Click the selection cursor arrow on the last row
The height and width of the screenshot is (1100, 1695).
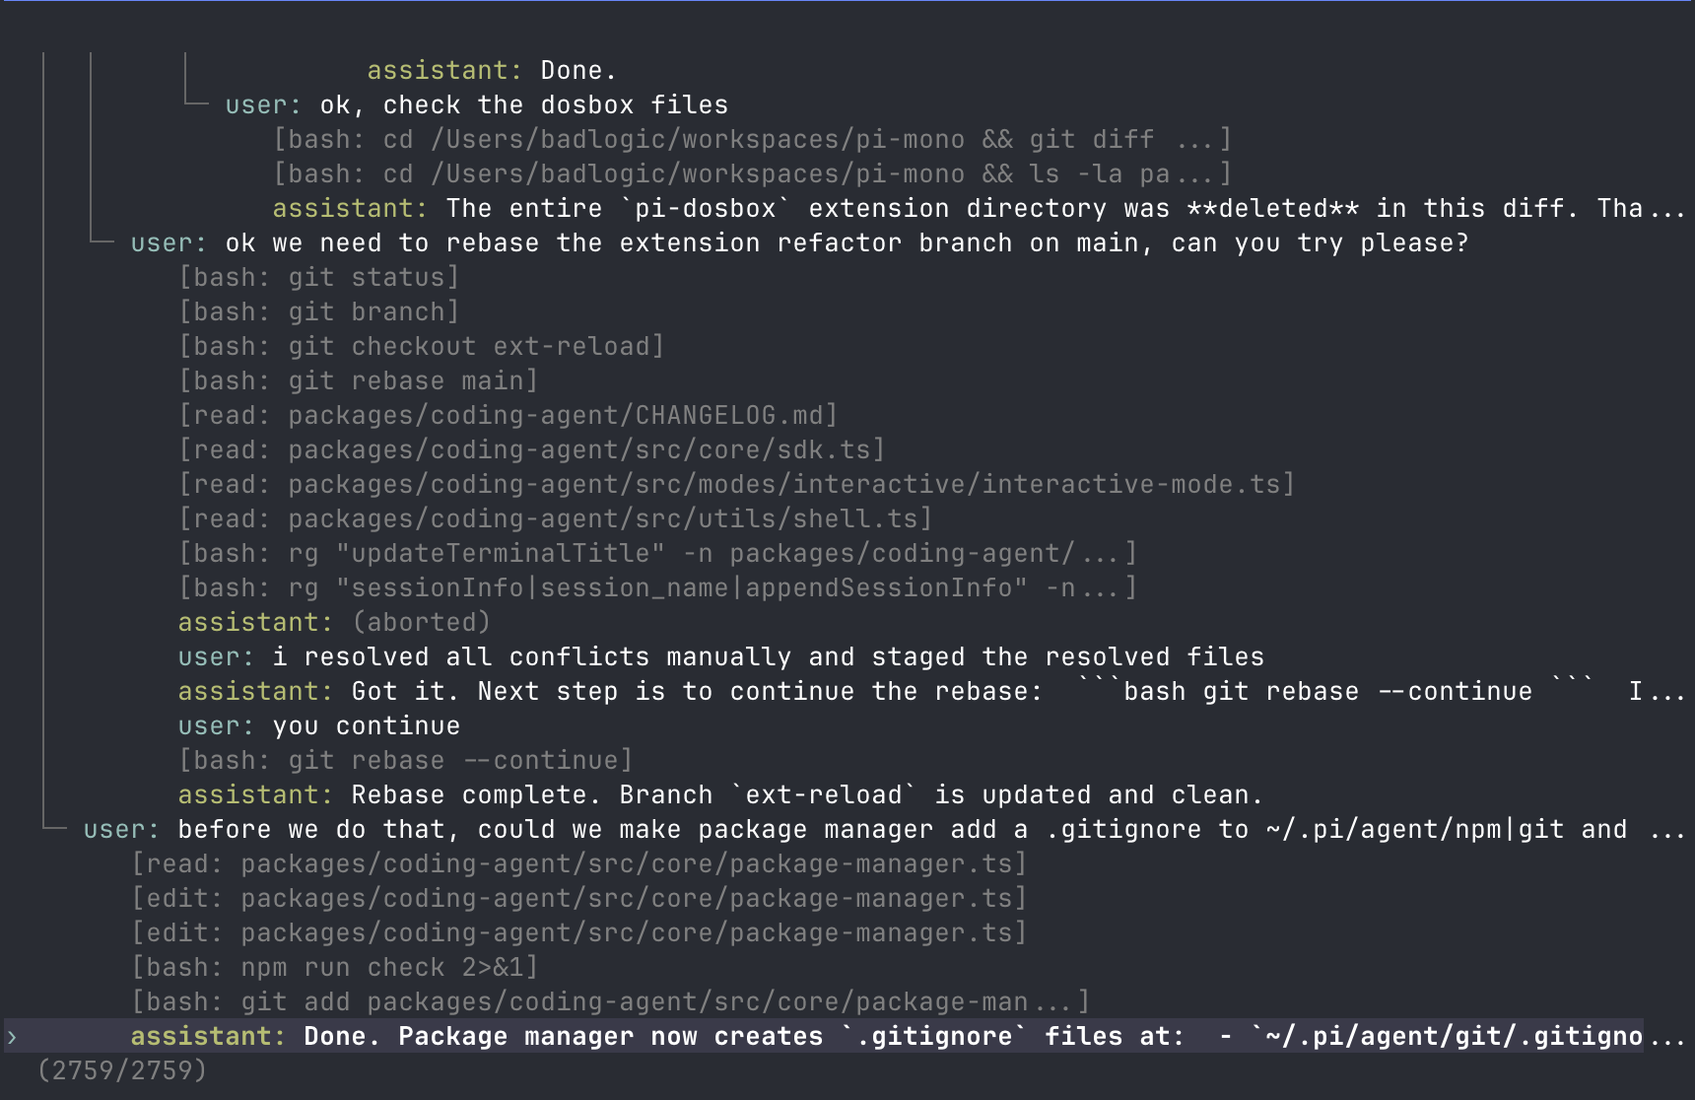12,1036
